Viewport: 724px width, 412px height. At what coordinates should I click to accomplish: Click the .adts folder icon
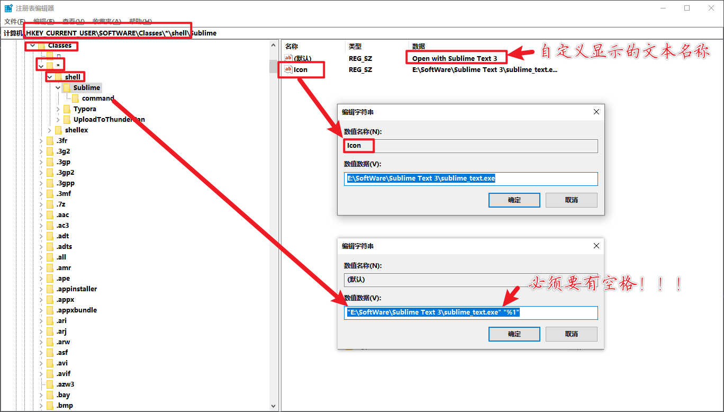(x=50, y=246)
